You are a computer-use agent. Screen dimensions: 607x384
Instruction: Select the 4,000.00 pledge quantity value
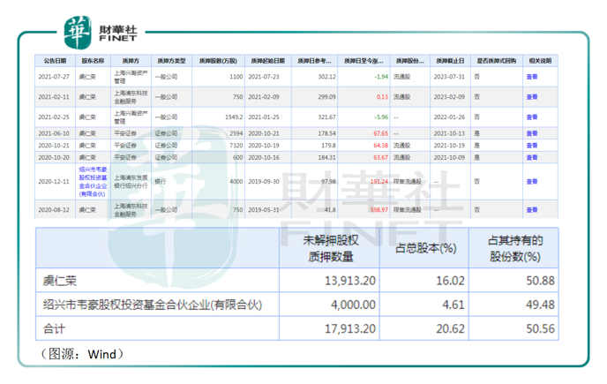coord(353,305)
